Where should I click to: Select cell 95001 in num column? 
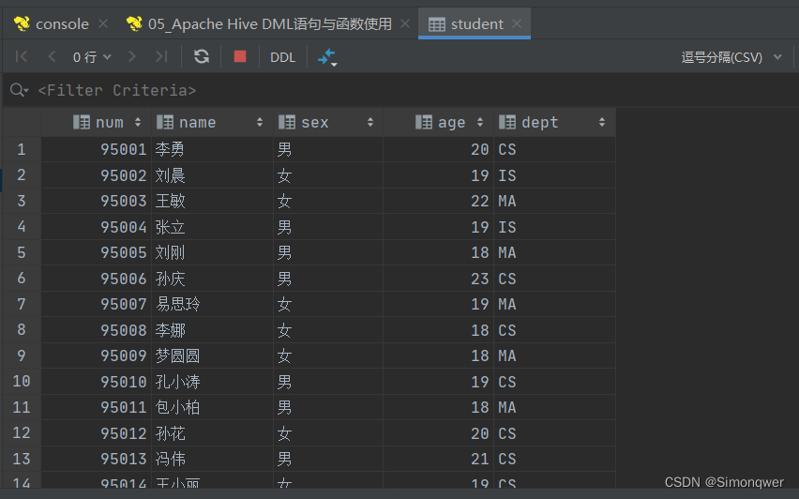[97, 149]
